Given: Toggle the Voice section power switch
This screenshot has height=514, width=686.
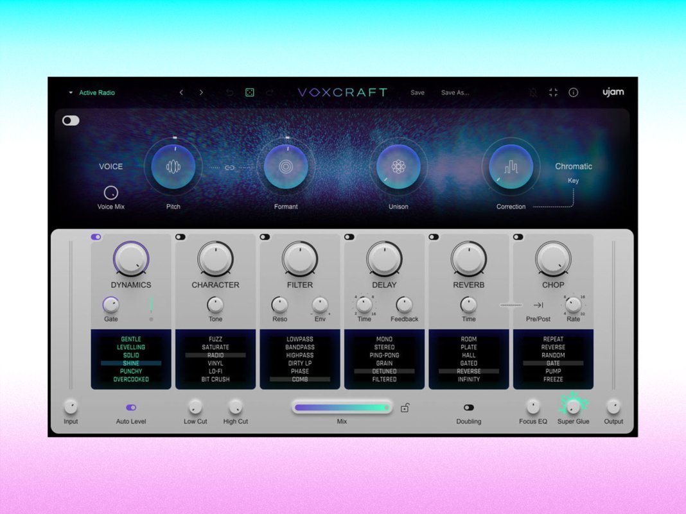Looking at the screenshot, I should point(71,121).
